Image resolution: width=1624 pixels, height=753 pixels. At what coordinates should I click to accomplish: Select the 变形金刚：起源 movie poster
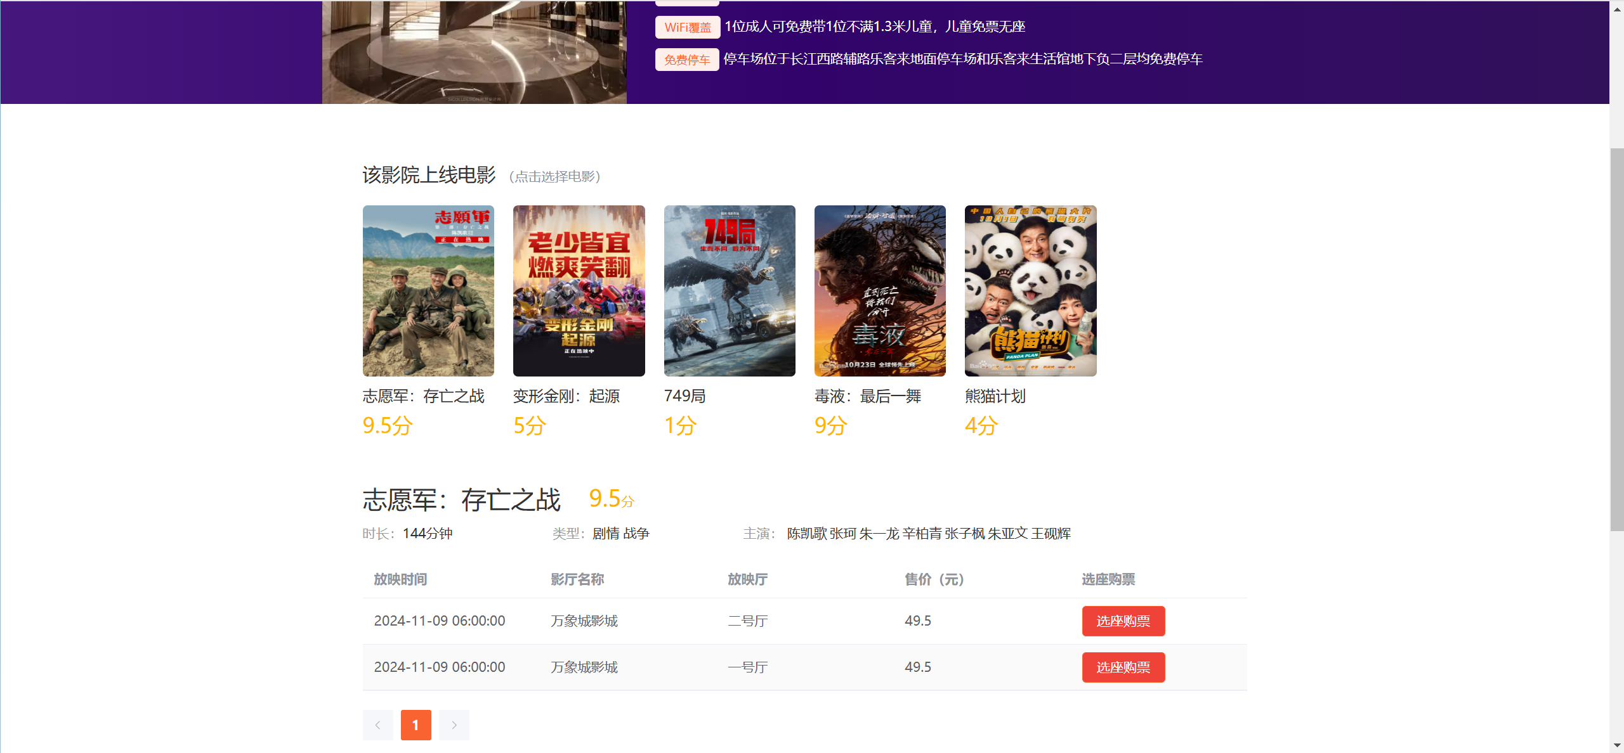579,290
